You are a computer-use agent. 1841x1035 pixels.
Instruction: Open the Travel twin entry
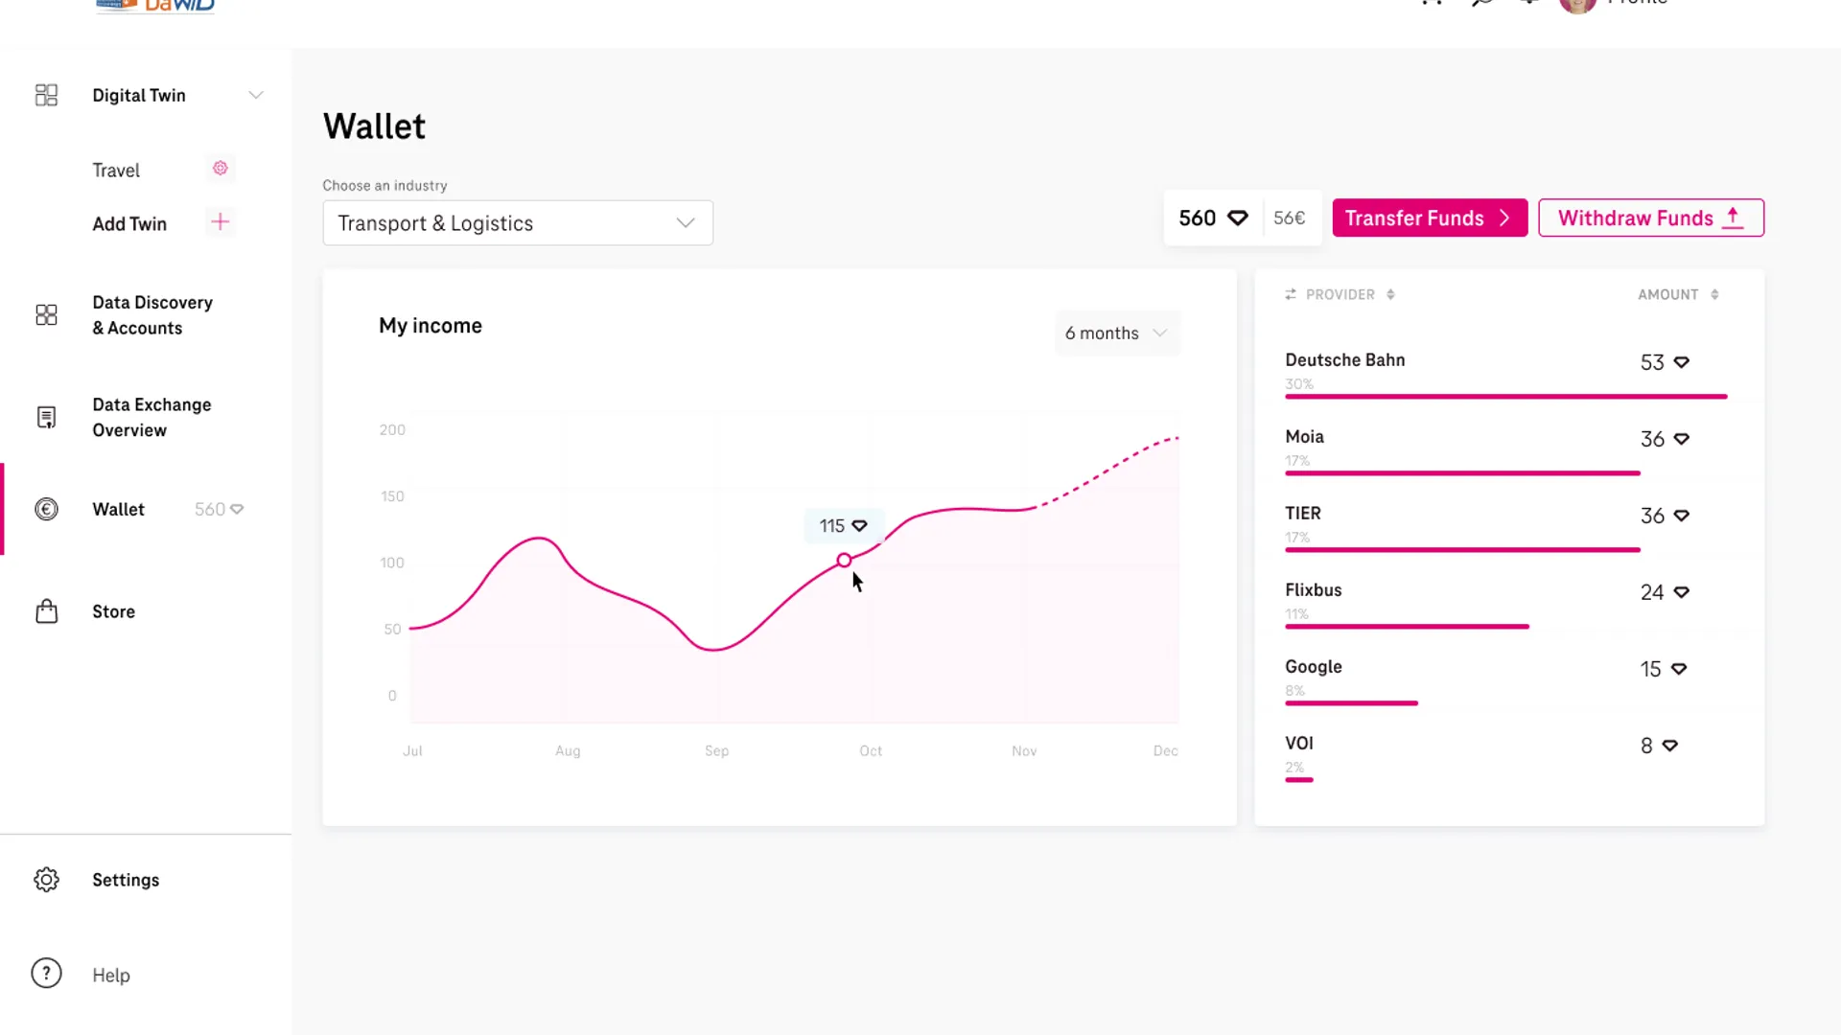click(x=116, y=171)
